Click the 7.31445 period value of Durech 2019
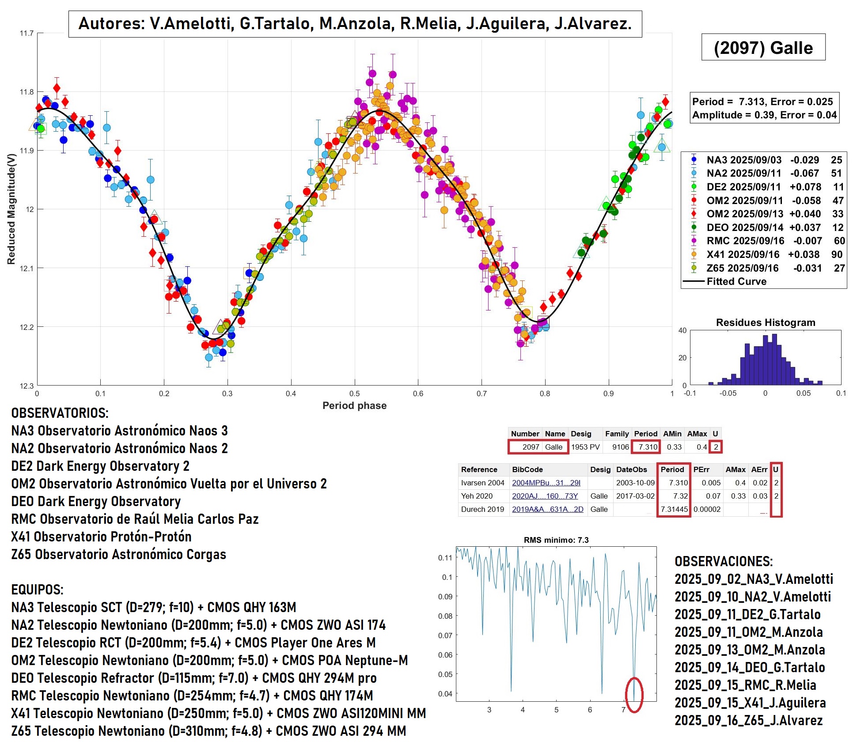Viewport: 857px width, 749px height. tap(674, 509)
